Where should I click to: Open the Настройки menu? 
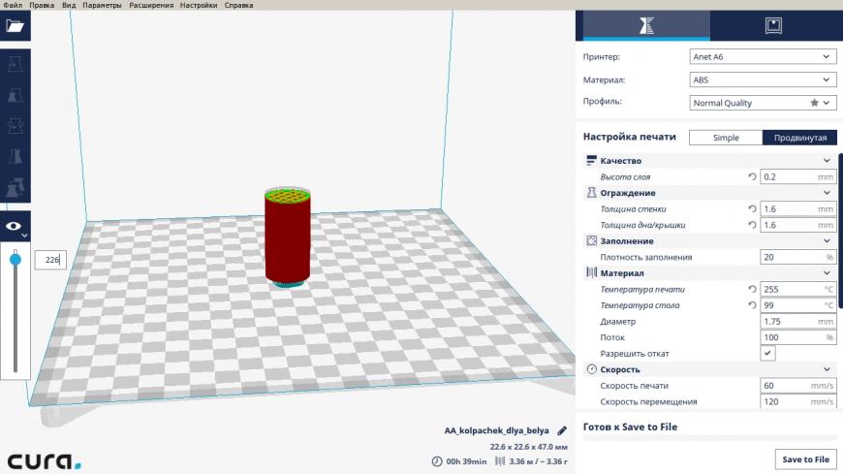point(199,5)
